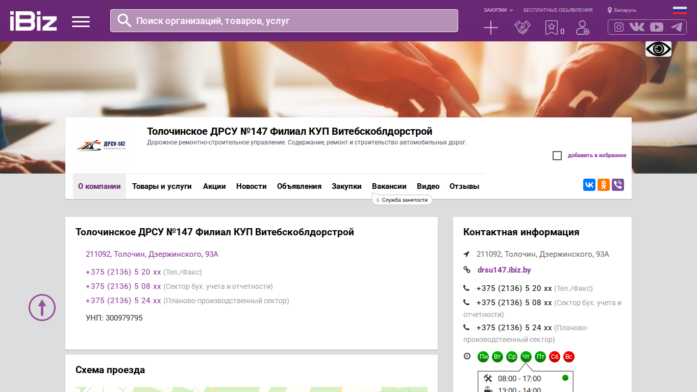The width and height of the screenshot is (697, 392).
Task: Share company page on VK
Action: (589, 185)
